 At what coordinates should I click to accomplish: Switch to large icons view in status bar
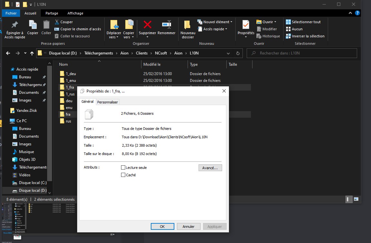tap(356, 199)
